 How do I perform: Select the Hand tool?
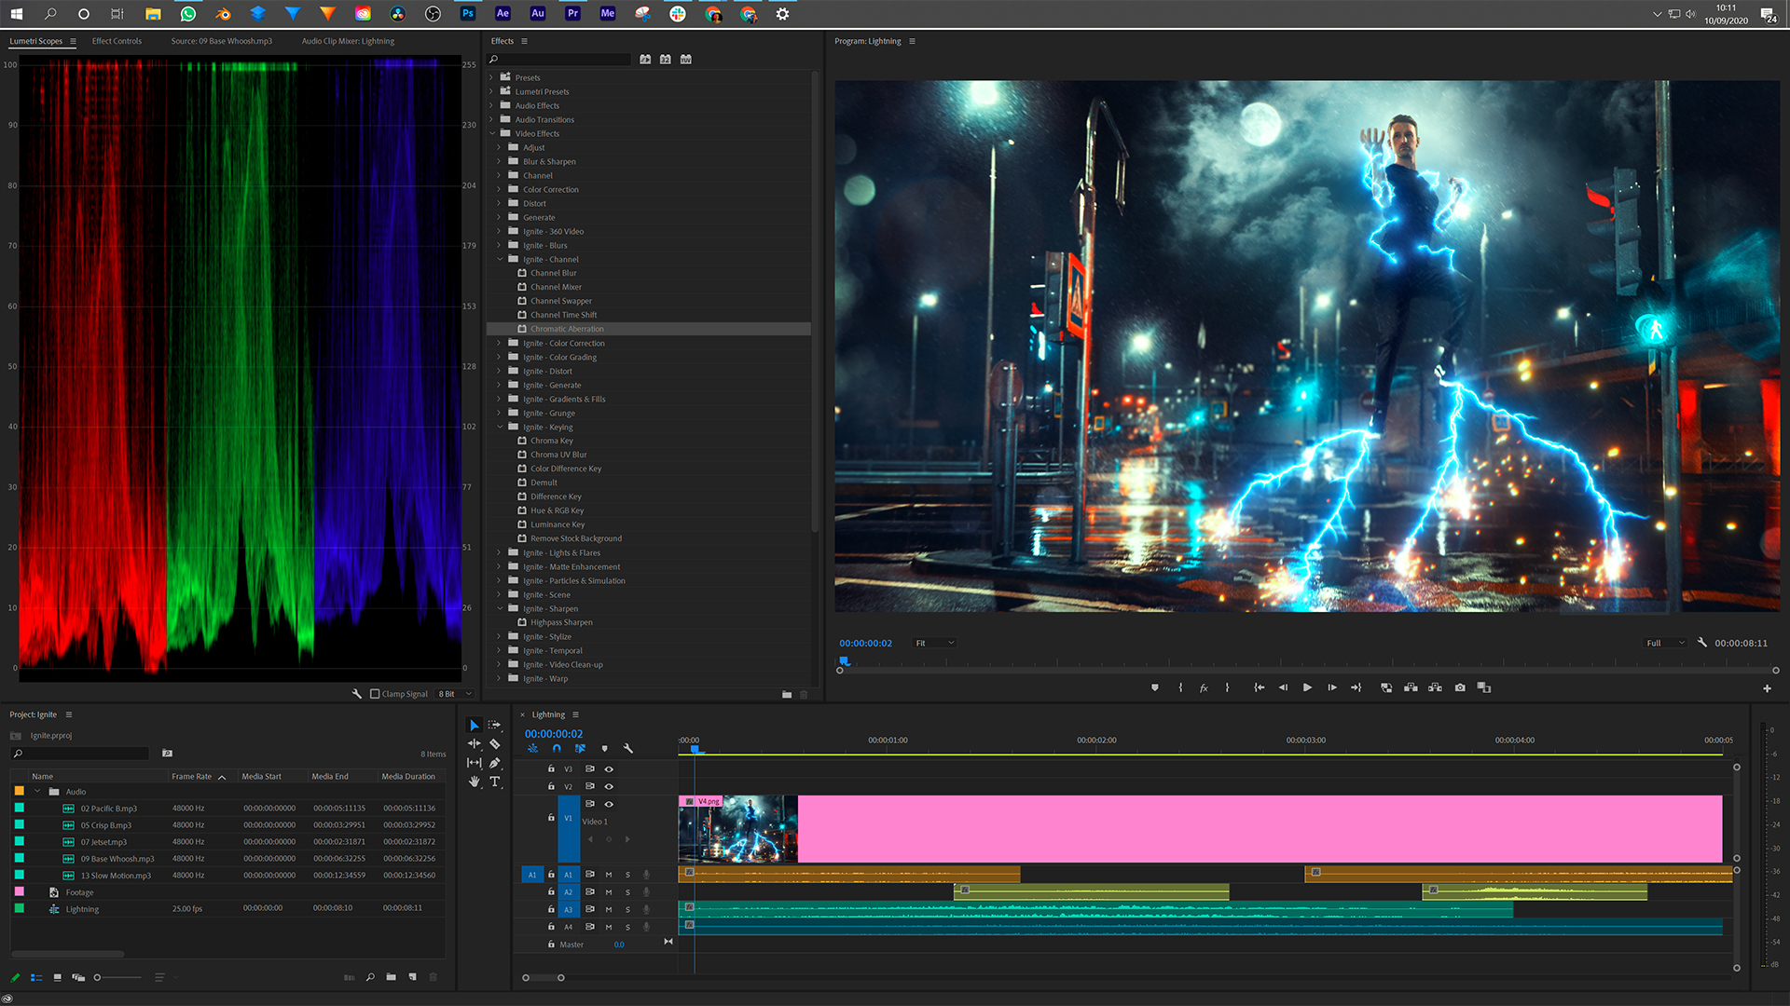click(475, 782)
